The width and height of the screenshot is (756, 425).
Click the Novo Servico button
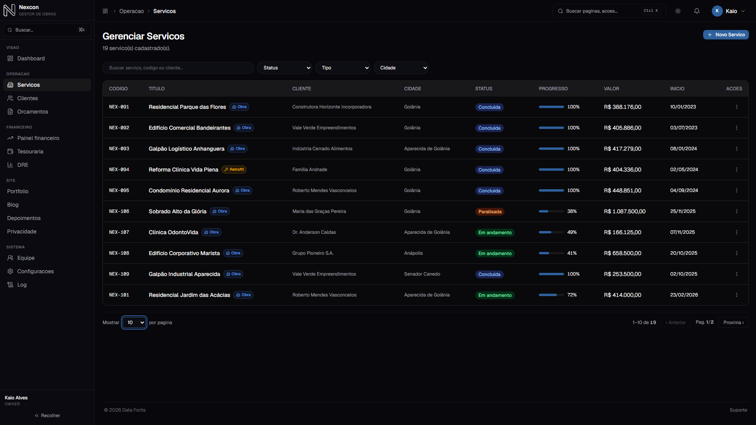click(x=726, y=35)
